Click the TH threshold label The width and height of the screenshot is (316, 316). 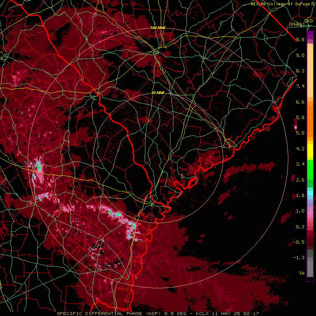tap(302, 274)
